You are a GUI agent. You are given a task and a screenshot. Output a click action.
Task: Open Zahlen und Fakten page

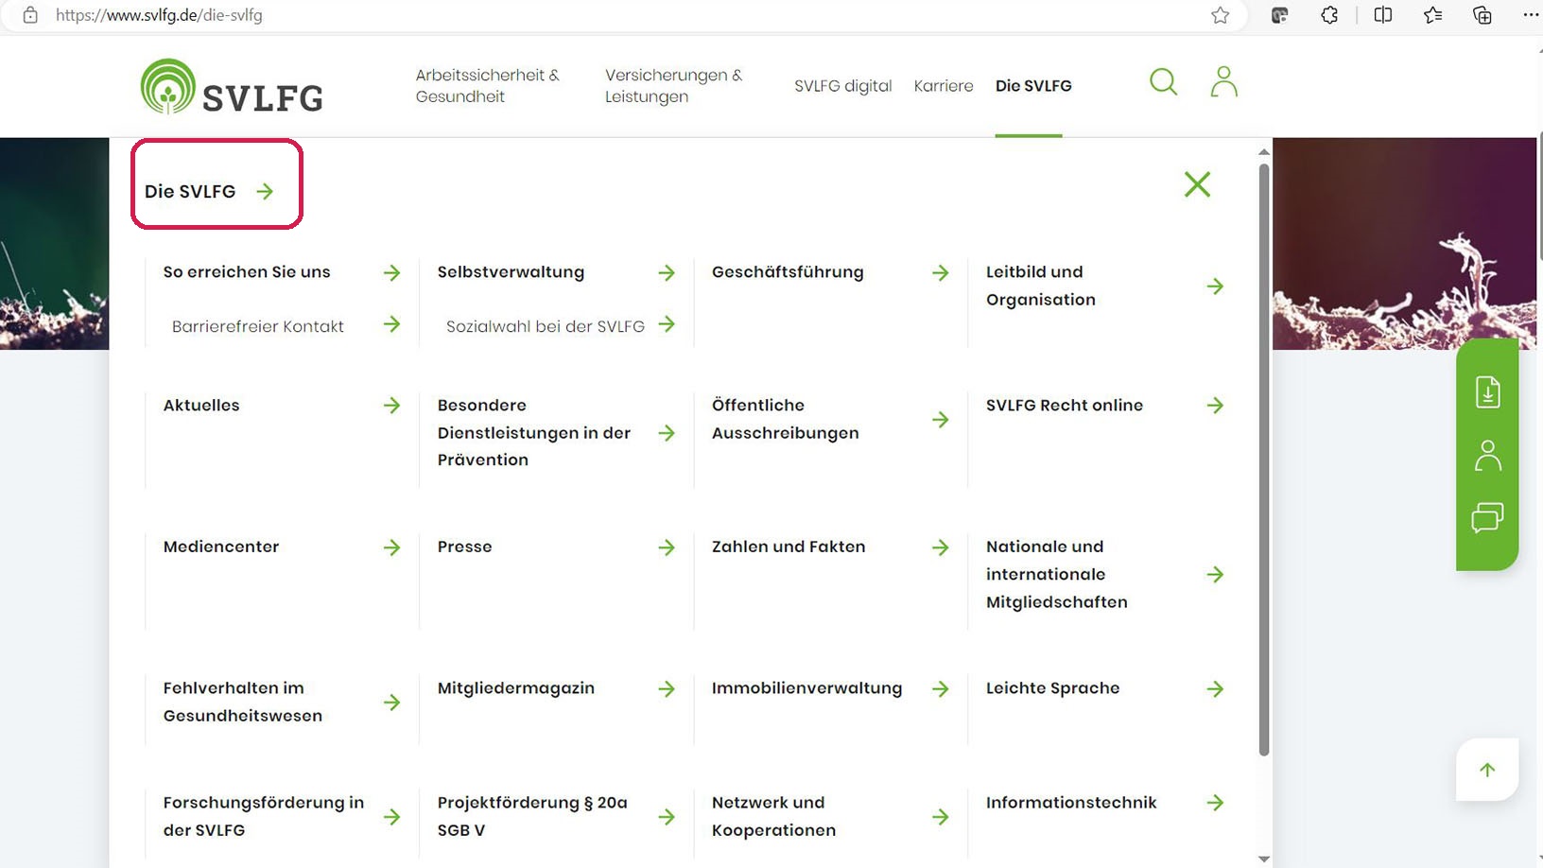(789, 547)
